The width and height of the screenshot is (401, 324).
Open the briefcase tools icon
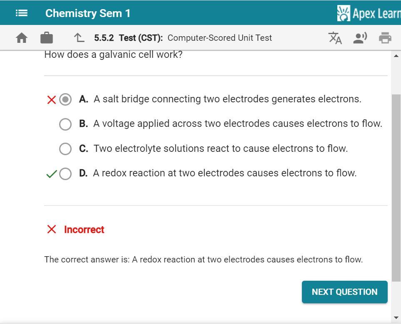click(47, 38)
